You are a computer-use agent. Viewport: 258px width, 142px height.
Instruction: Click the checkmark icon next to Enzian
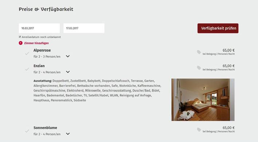click(x=27, y=69)
